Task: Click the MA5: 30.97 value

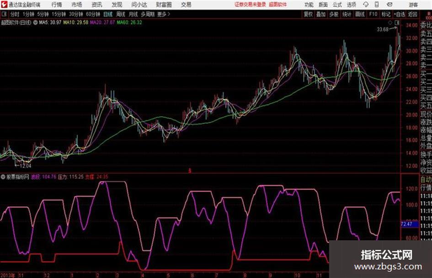Action: click(50, 22)
